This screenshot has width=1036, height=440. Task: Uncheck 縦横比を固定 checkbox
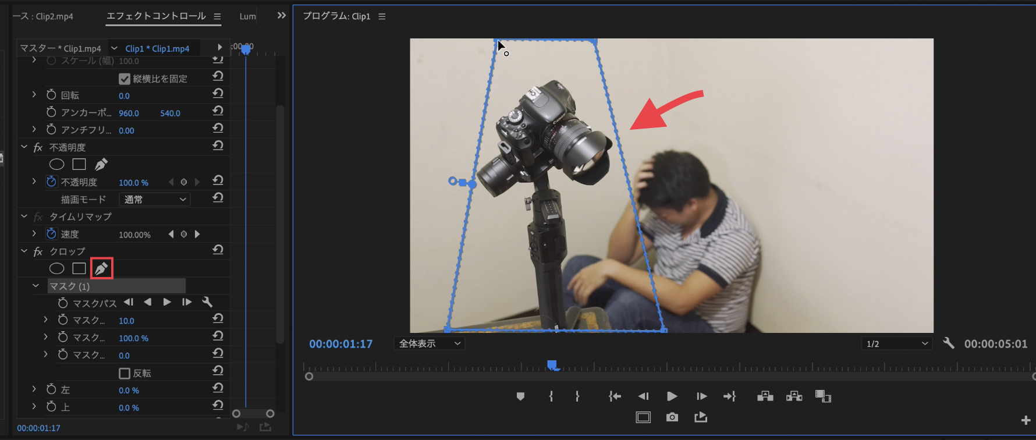[125, 79]
